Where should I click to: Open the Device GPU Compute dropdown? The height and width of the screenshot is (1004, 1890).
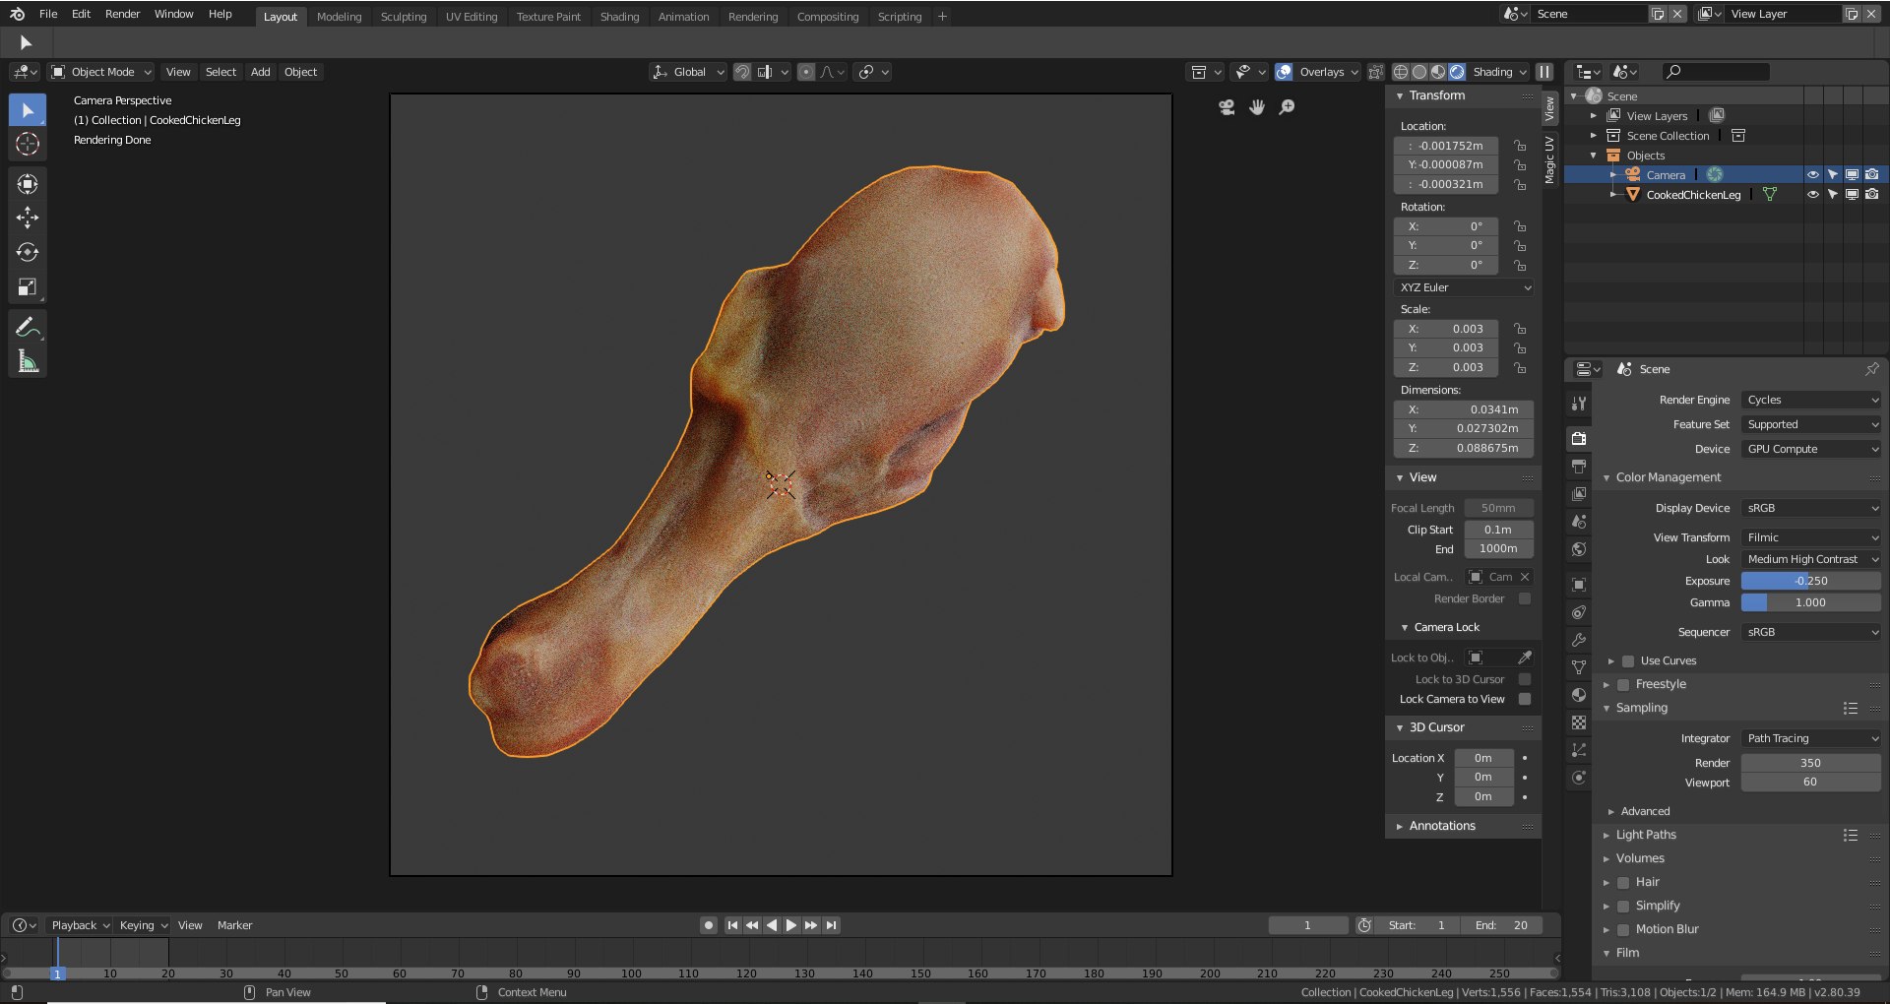(1811, 449)
